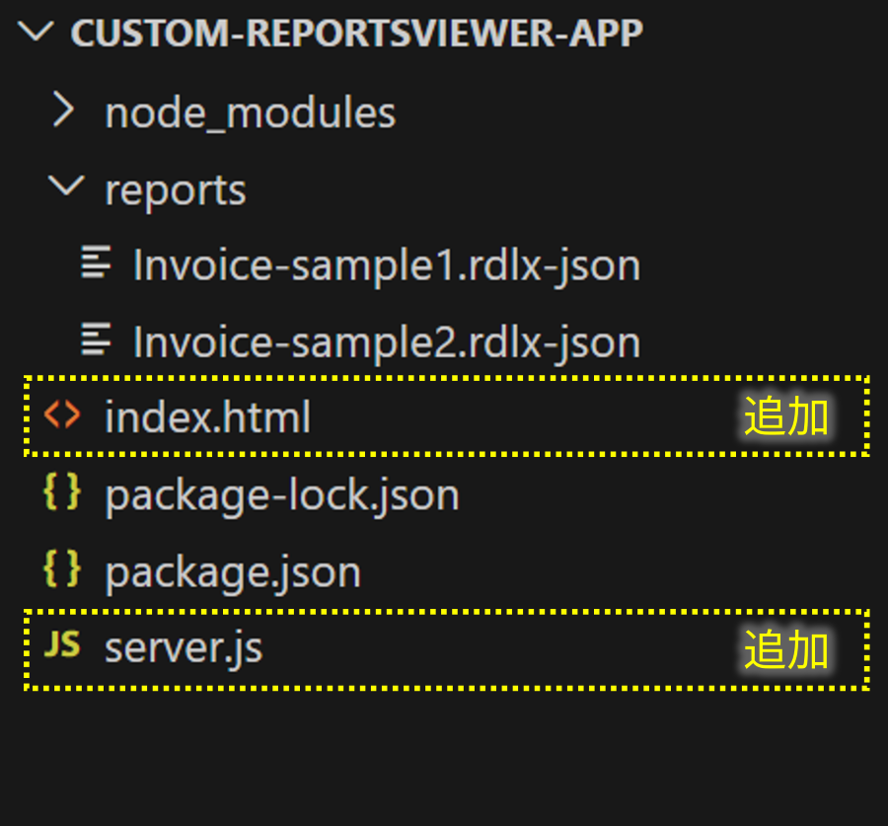
Task: Select the node_modules folder name
Action: click(250, 113)
